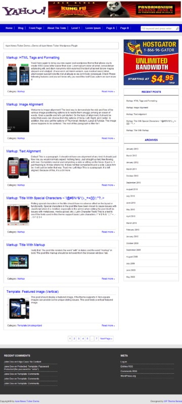Open post title Markup: HTML Tags and Formatting
Image resolution: width=182 pixels, height=404 pixels.
(33, 58)
